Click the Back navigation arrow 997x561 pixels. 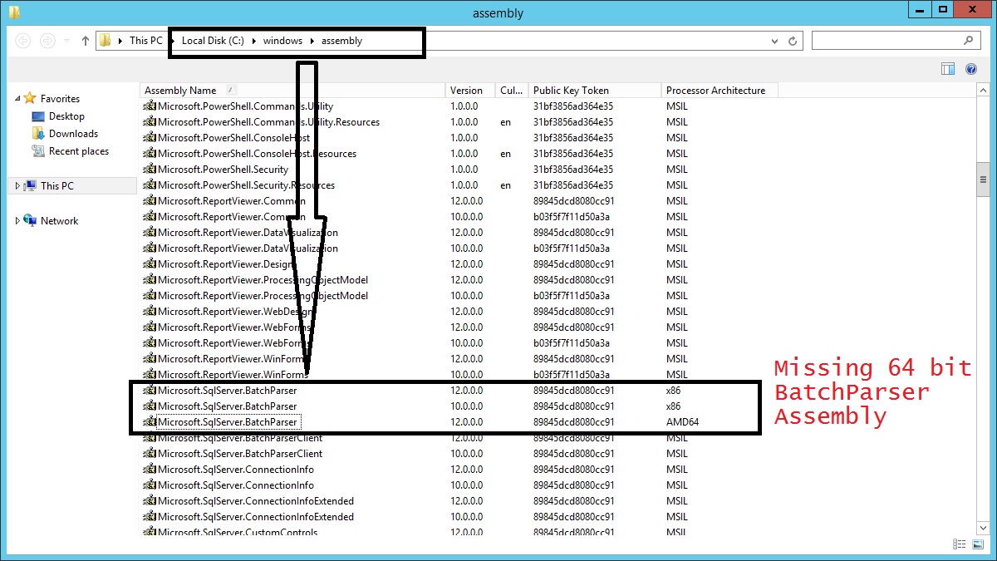point(23,40)
